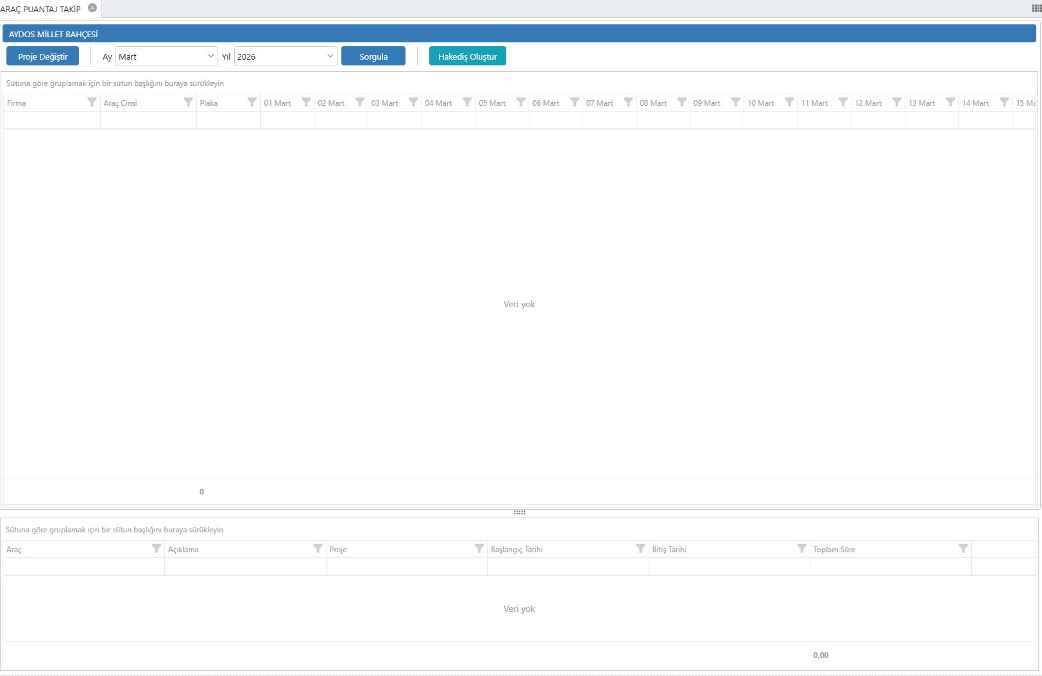
Task: Click the Hakediş Oluştur button
Action: 467,56
